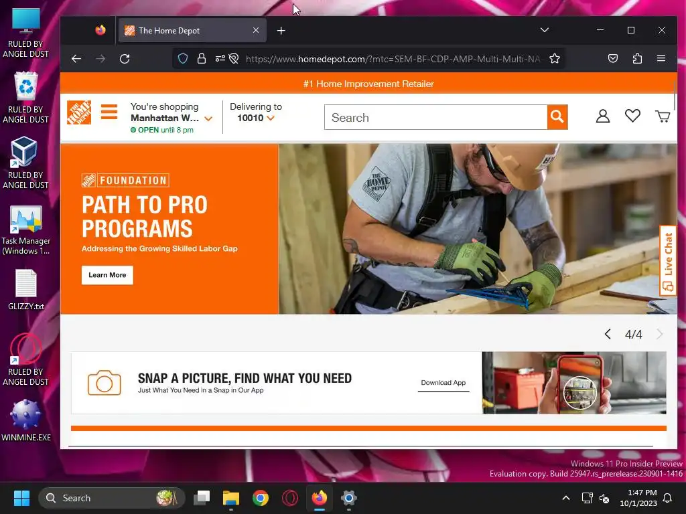Click the pinned Firefox tab icon
Viewport: 686px width, 514px height.
100,30
